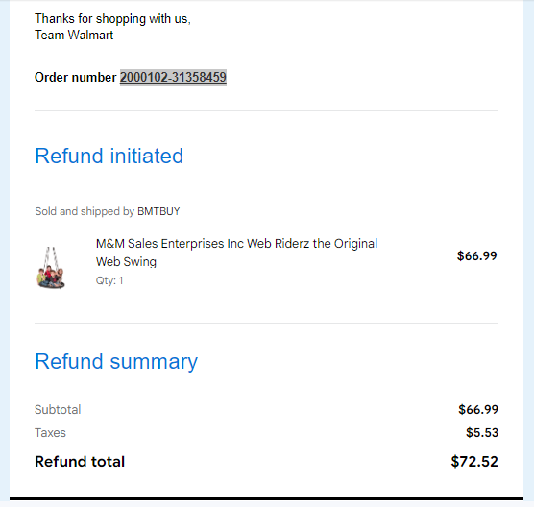Image resolution: width=534 pixels, height=507 pixels.
Task: Click the Taxes label
Action: coord(50,433)
